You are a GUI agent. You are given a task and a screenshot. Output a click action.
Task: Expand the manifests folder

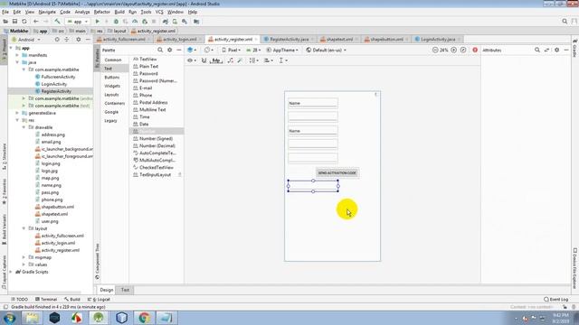17,55
